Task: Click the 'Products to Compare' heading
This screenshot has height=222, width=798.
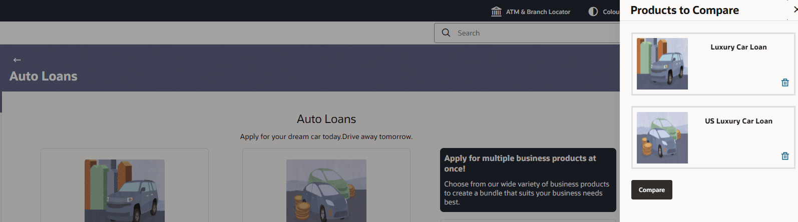Action: tap(684, 10)
